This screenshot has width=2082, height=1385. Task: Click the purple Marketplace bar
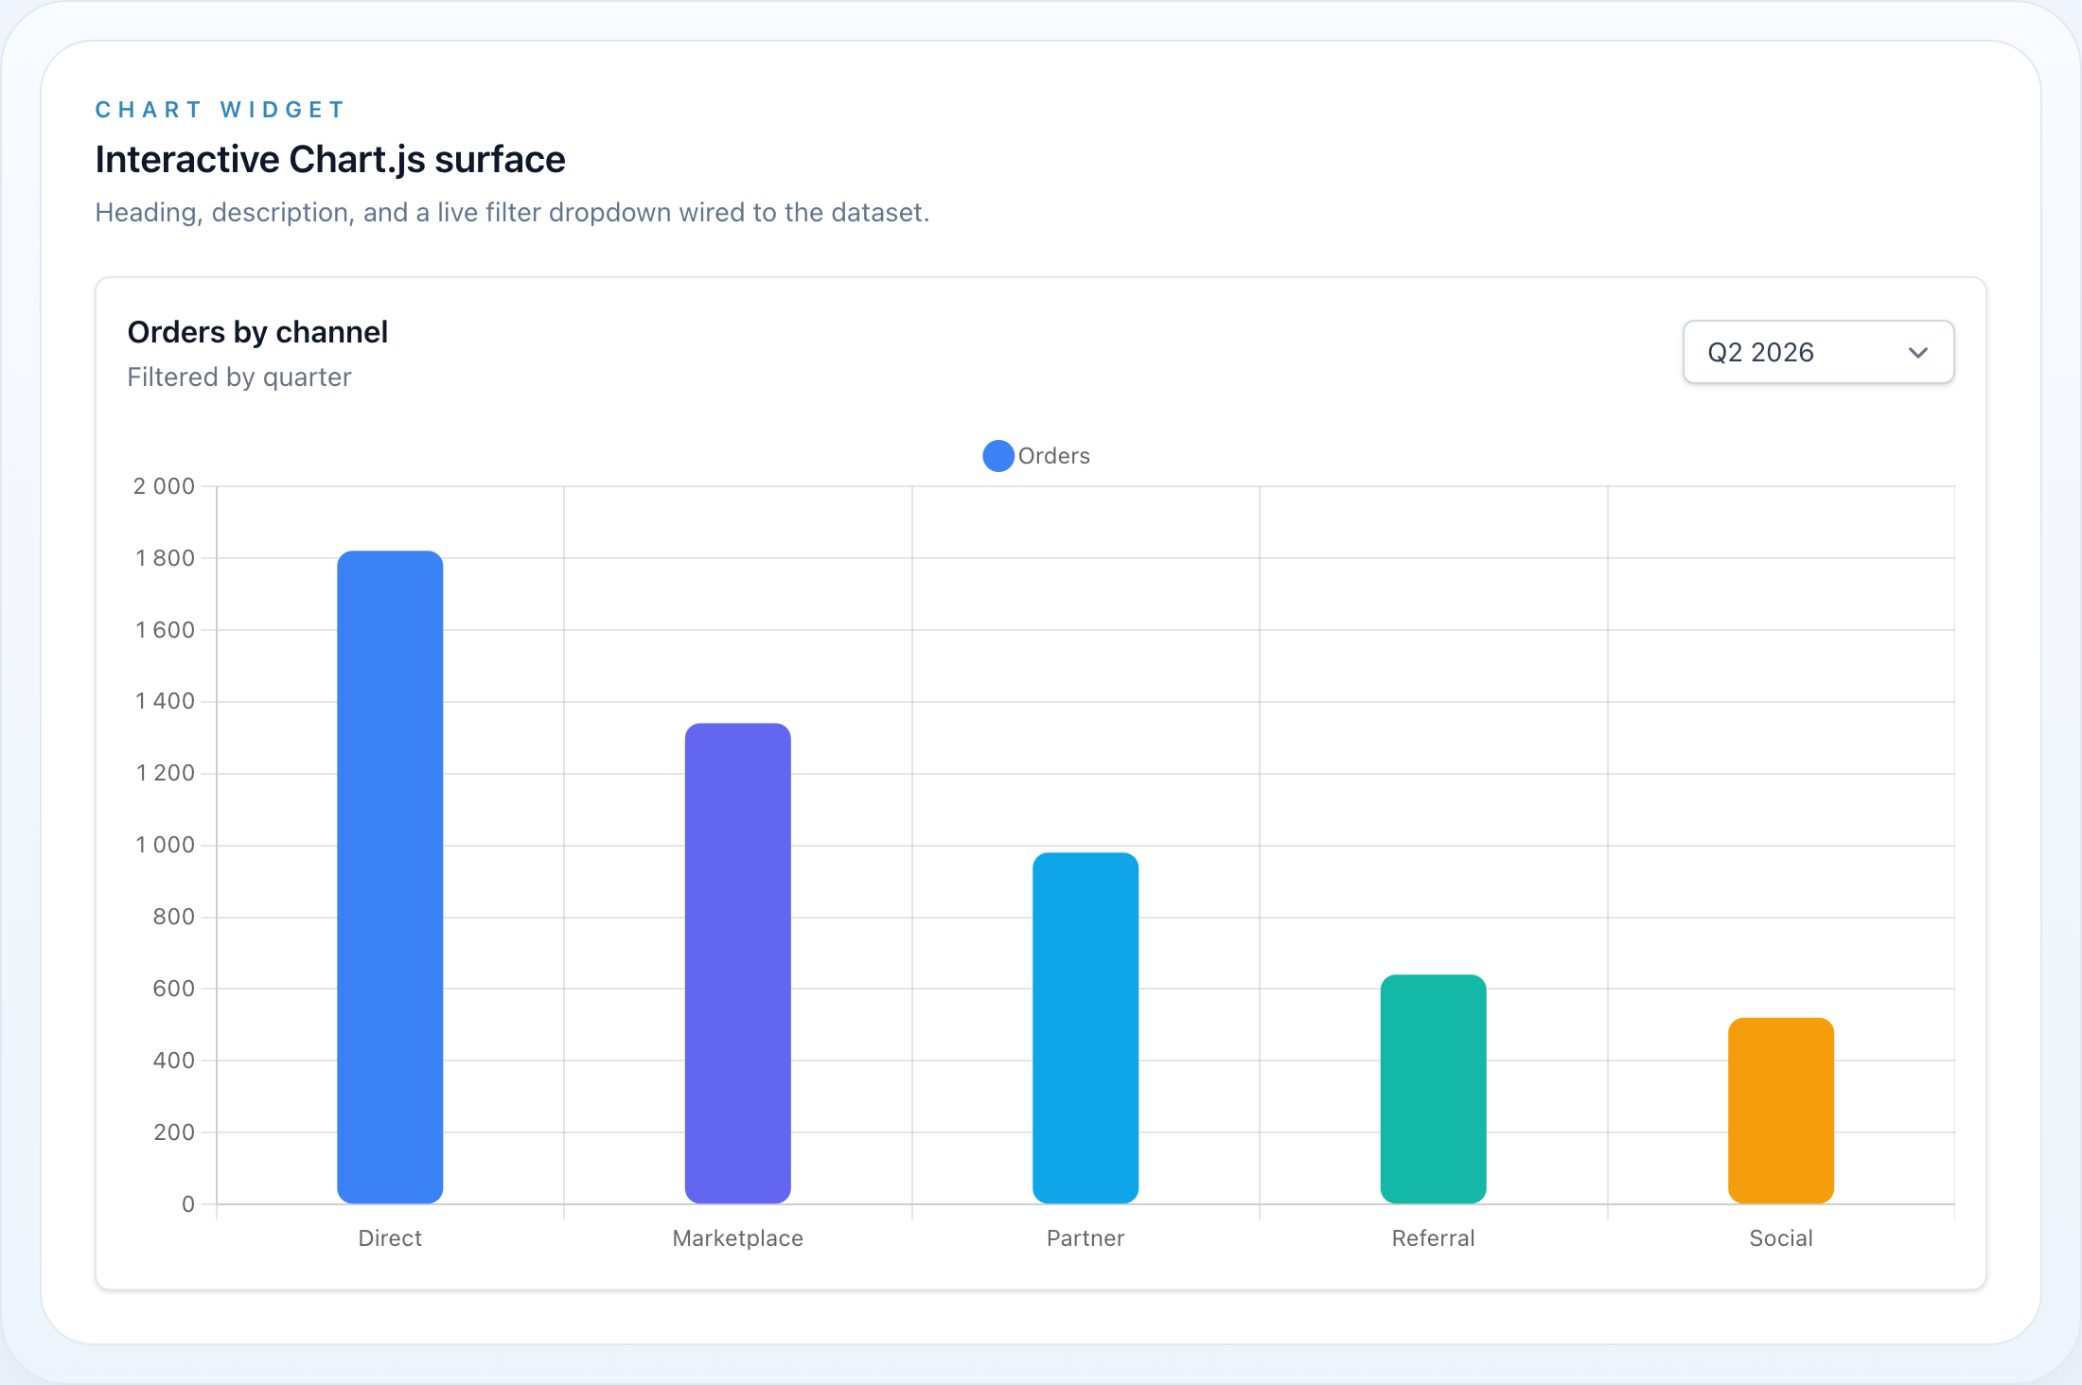(737, 963)
